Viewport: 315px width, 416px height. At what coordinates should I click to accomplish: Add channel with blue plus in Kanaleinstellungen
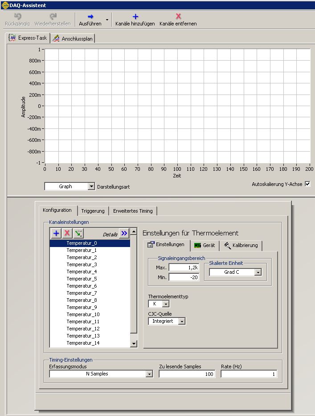pos(56,233)
